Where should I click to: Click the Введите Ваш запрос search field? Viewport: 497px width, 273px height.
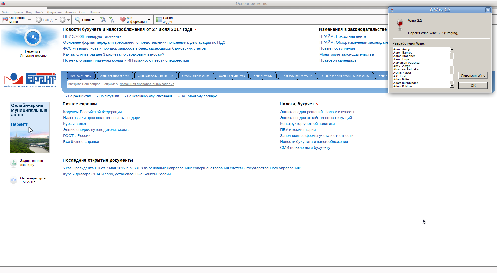point(228,84)
